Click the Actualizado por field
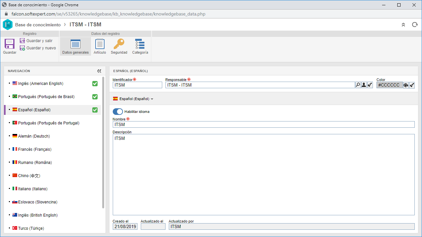This screenshot has height=237, width=422. tap(291, 226)
